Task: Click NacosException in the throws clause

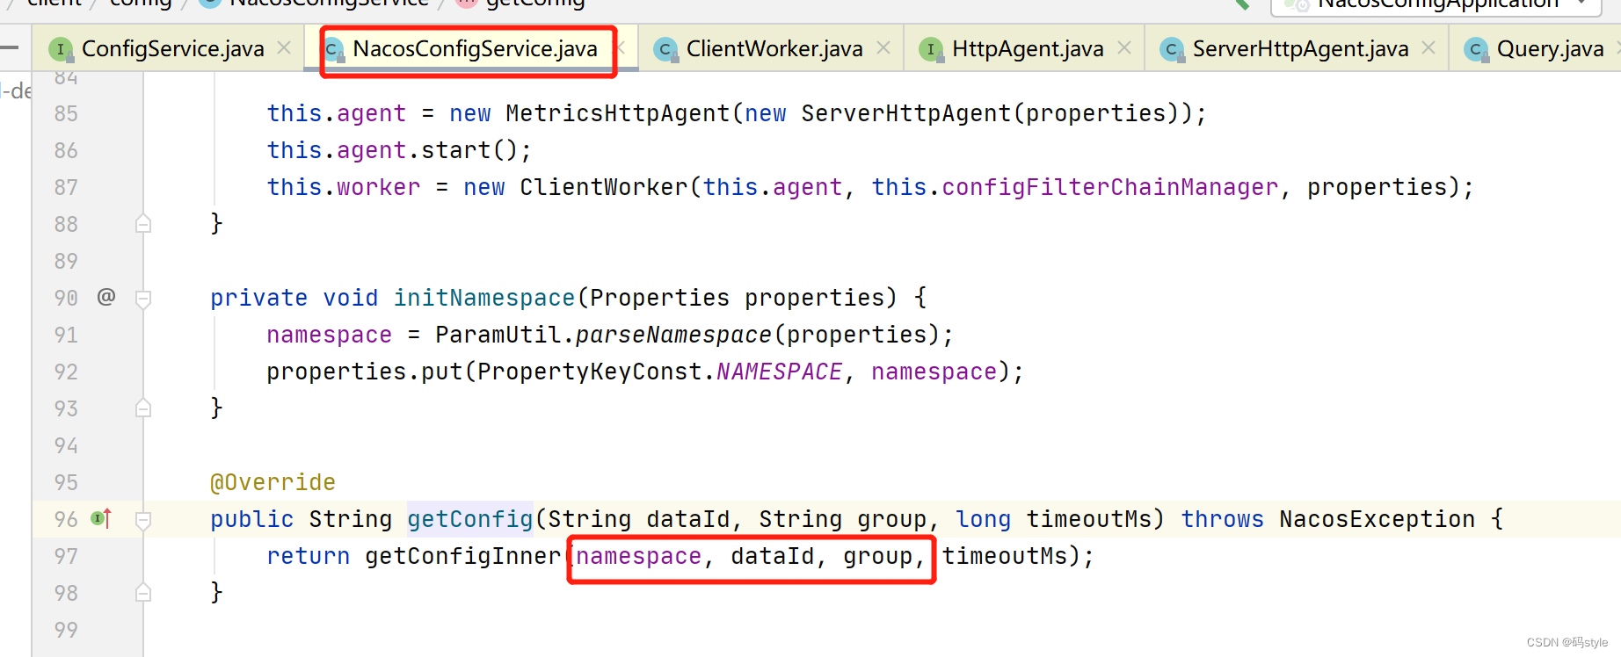Action: point(1377,519)
